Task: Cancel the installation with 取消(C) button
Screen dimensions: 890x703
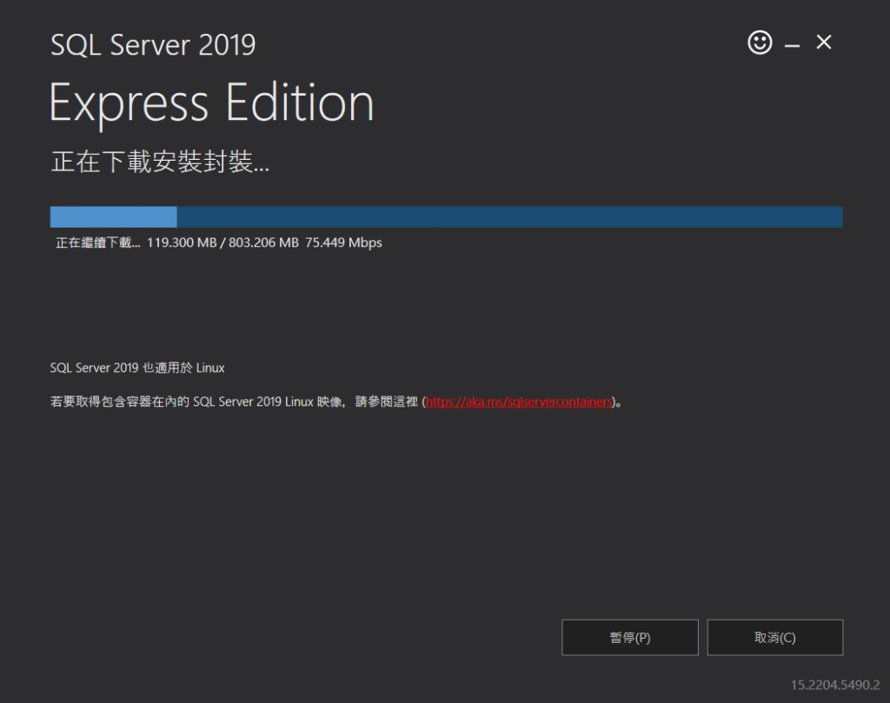Action: click(x=774, y=637)
